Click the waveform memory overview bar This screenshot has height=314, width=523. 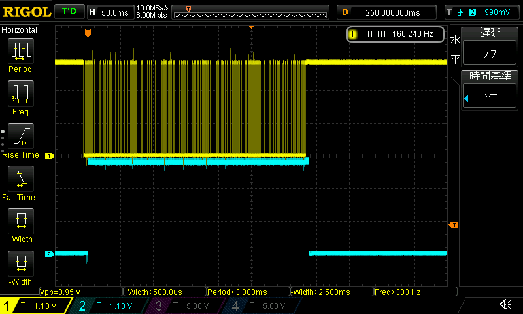coord(250,12)
